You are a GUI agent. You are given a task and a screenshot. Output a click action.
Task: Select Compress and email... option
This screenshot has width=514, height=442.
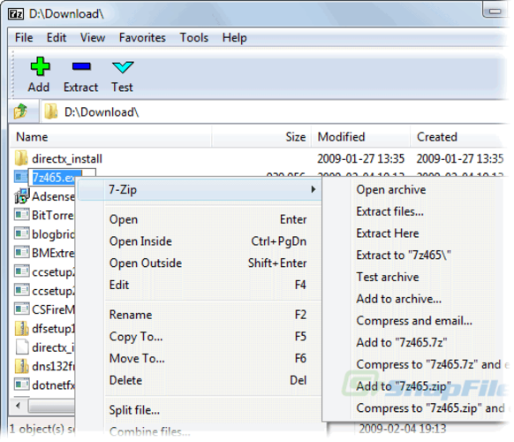pos(414,321)
